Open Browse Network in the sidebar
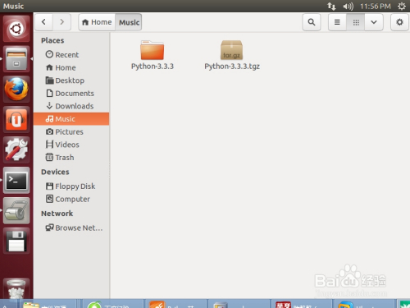 (71, 228)
